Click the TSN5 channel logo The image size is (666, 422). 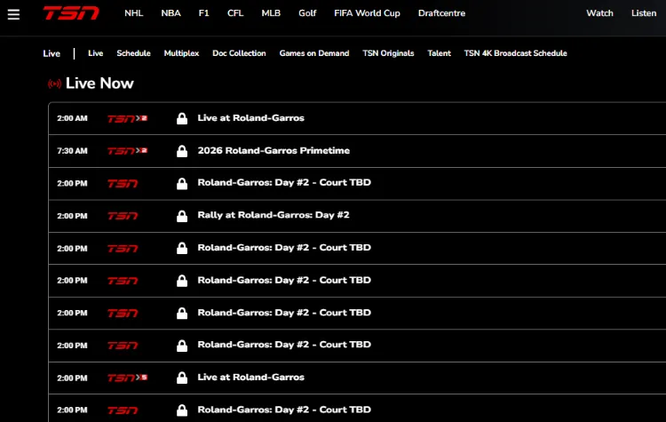127,378
